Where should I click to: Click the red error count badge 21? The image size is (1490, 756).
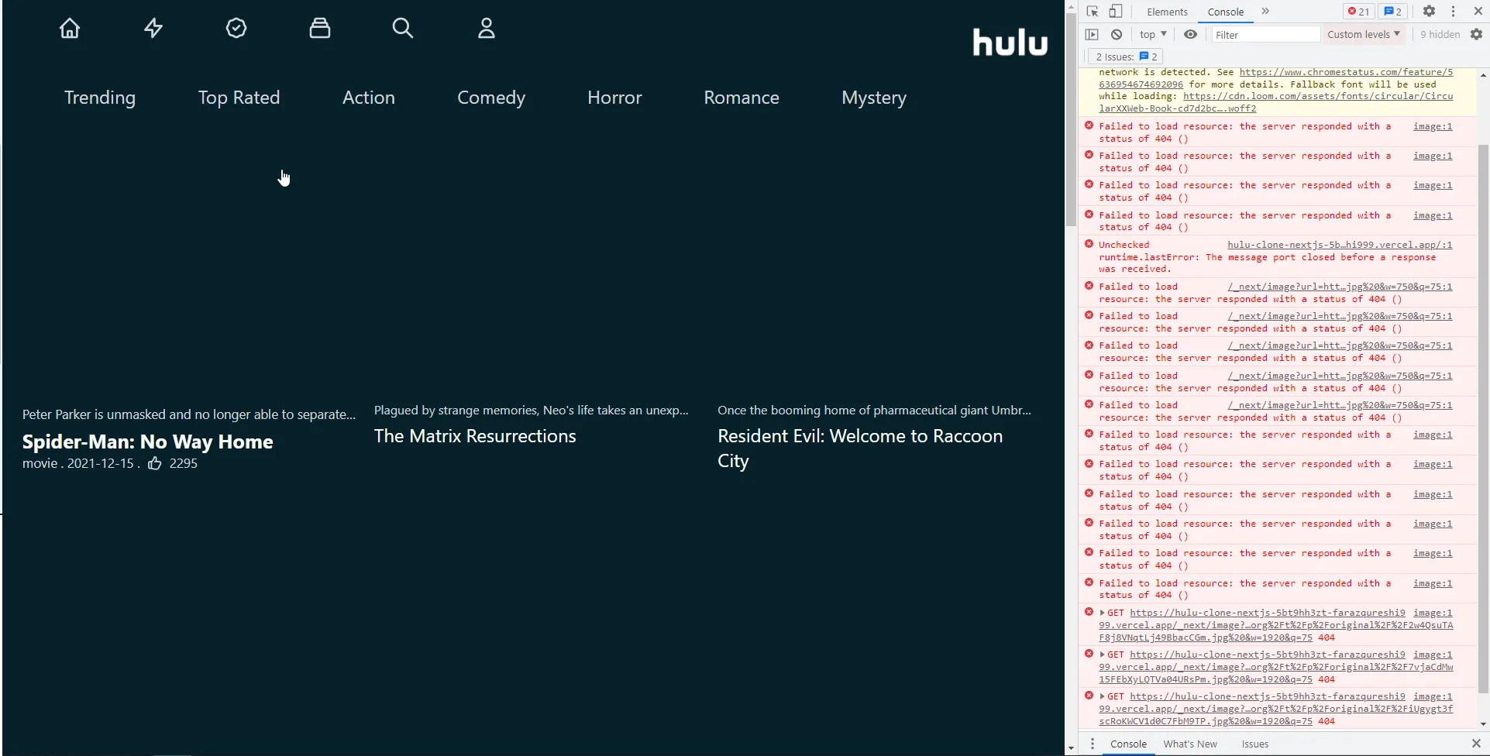(x=1358, y=12)
